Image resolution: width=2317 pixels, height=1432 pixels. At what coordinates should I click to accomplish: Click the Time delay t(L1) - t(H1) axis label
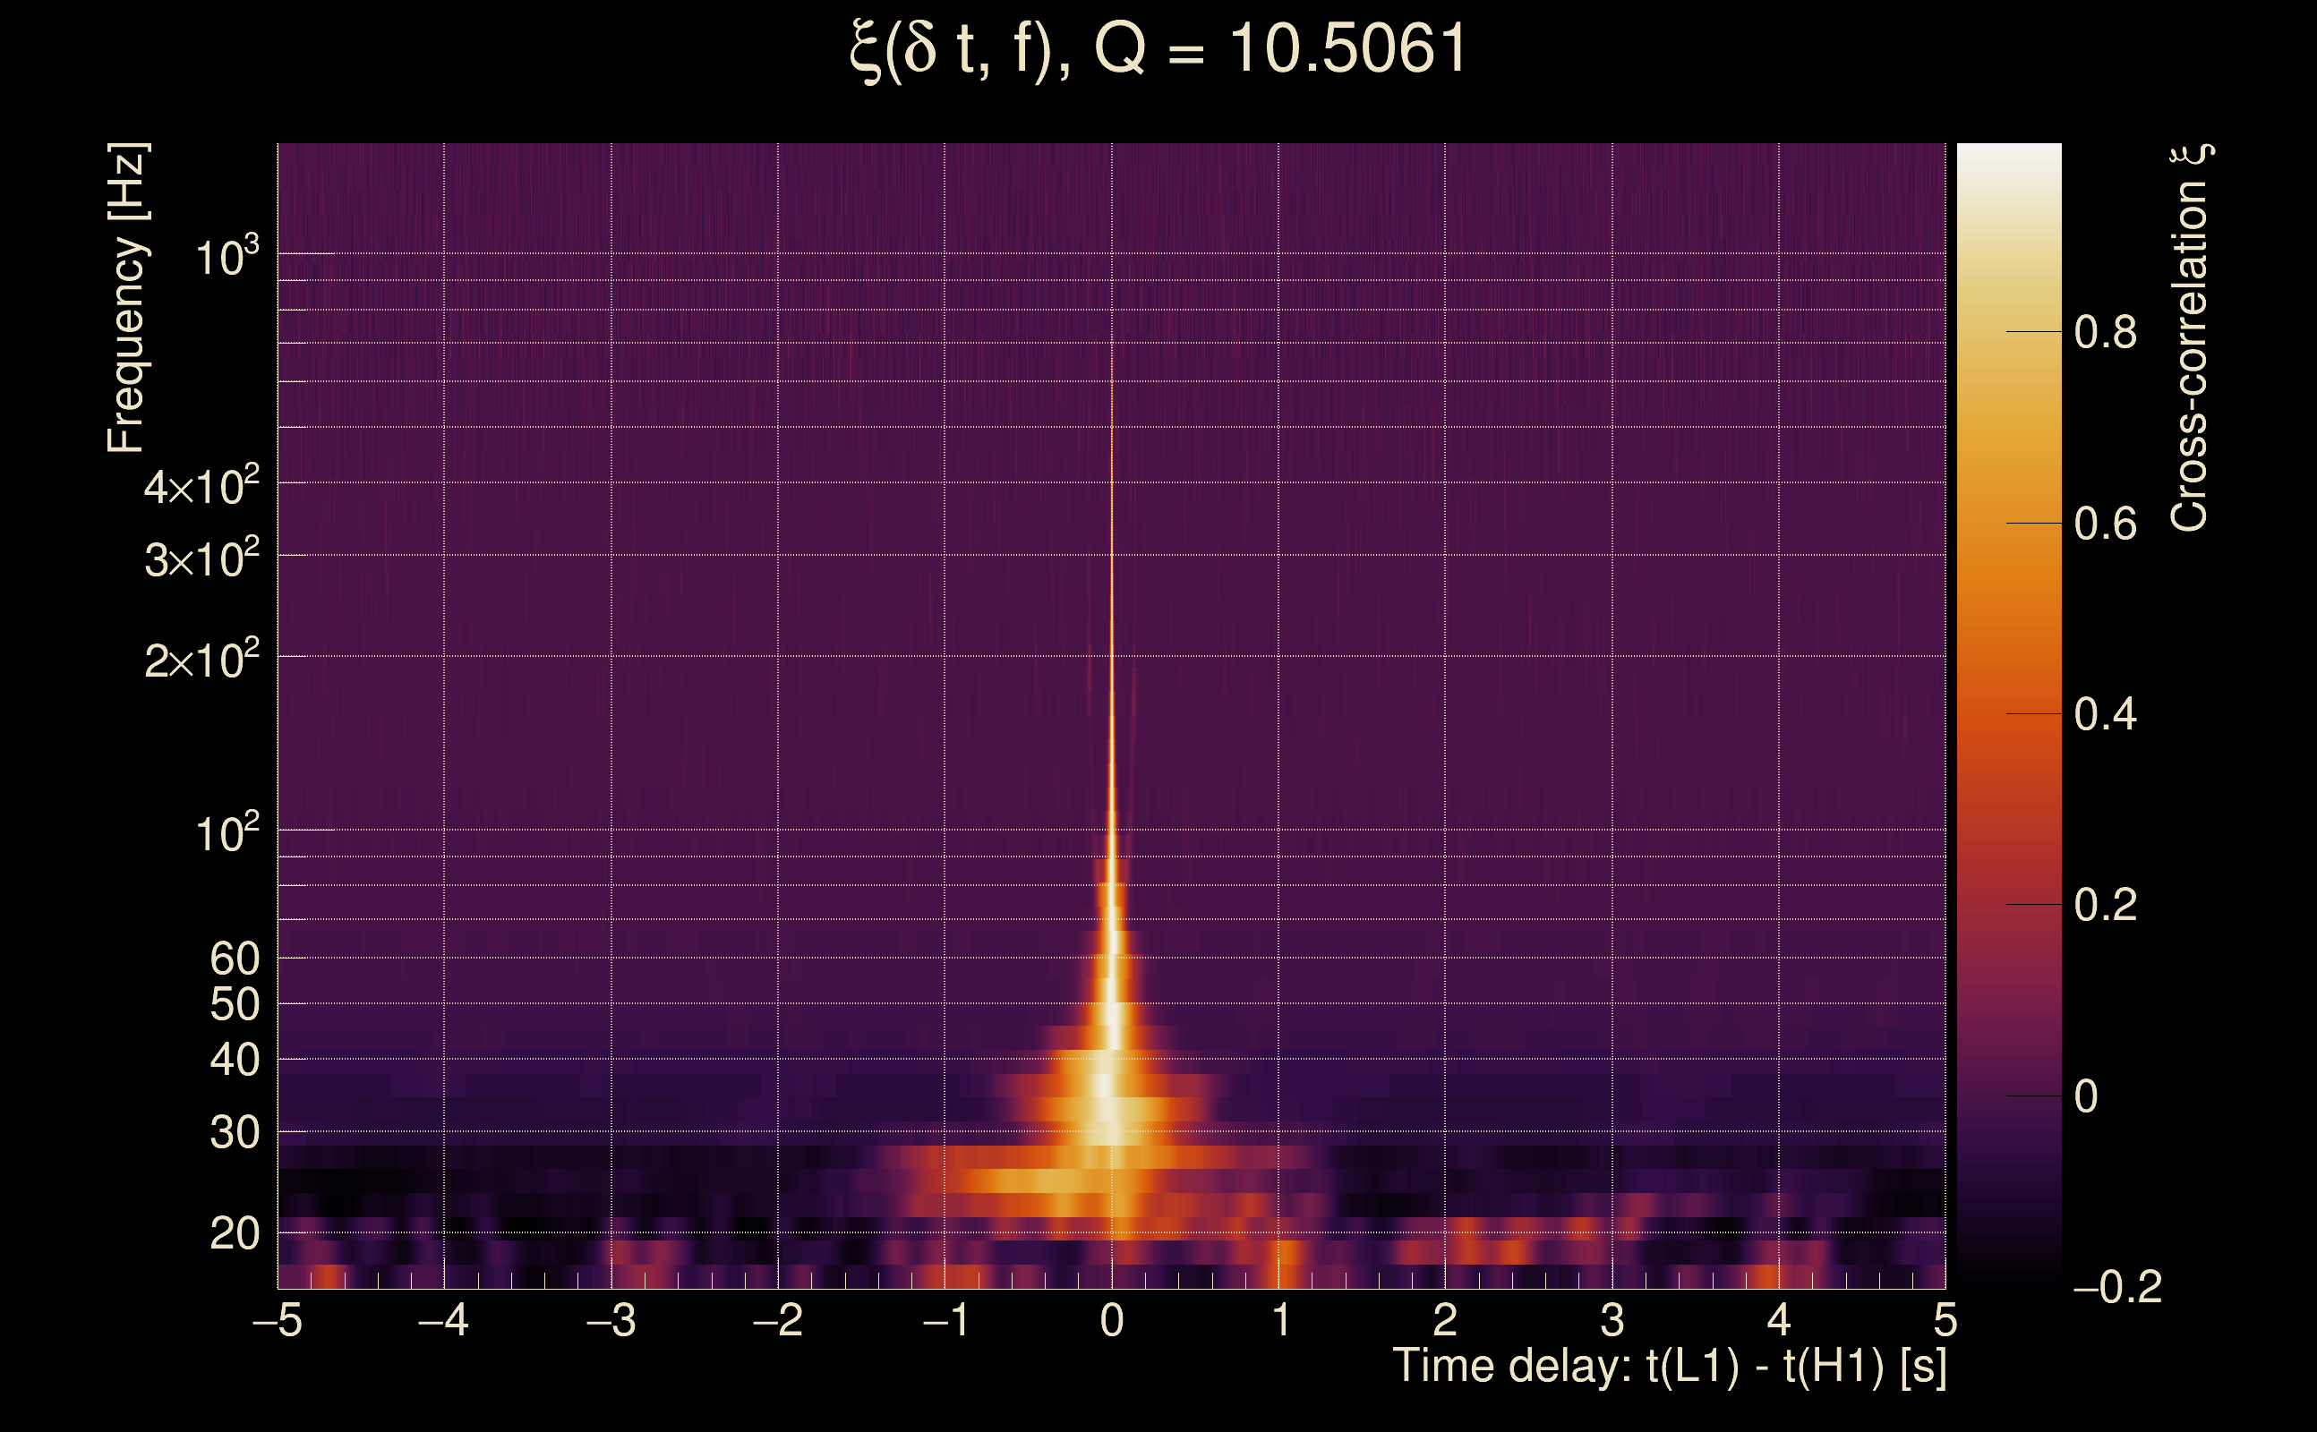1669,1367
